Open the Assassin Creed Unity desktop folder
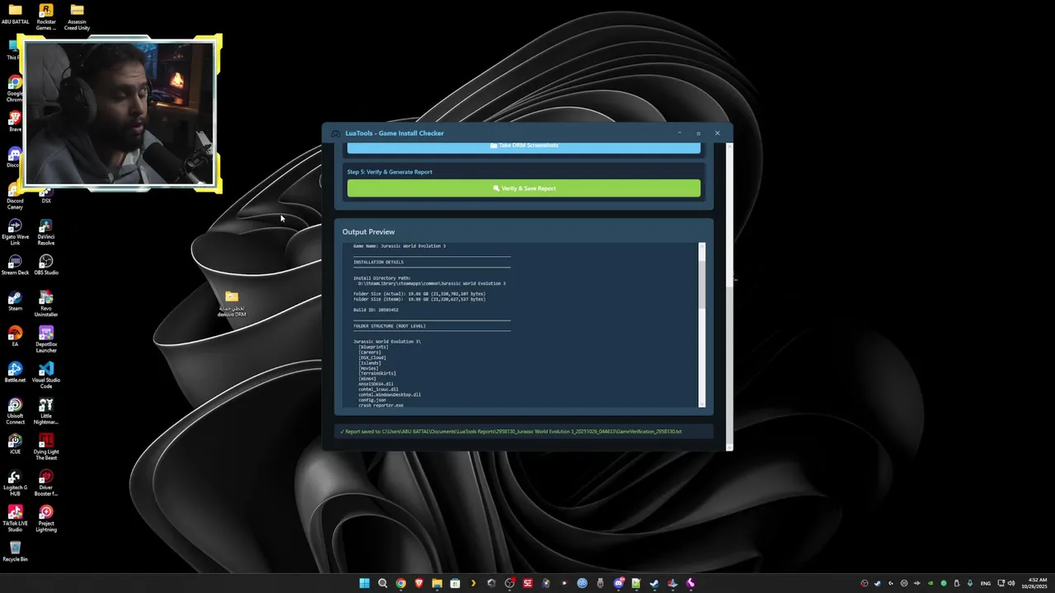This screenshot has width=1055, height=593. click(x=77, y=15)
